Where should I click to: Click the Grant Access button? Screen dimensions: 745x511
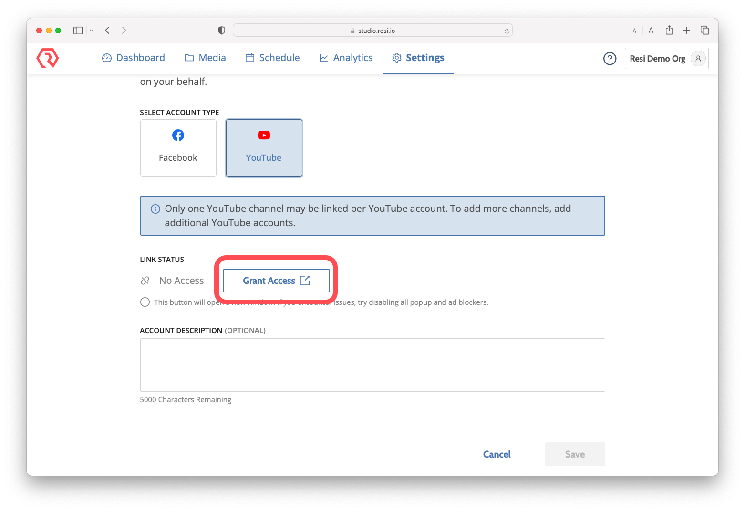click(x=276, y=281)
